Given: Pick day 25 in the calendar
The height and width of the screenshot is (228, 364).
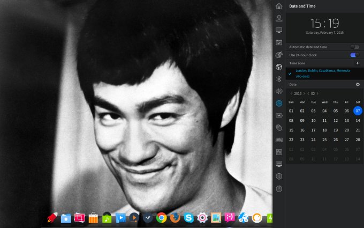Looking at the screenshot, I should (324, 139).
